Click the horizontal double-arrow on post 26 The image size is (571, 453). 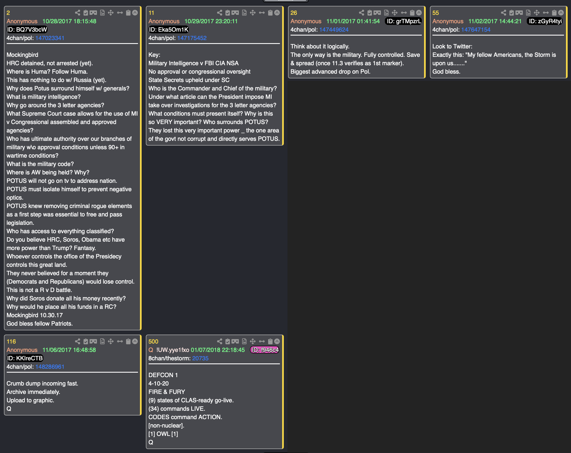[404, 13]
